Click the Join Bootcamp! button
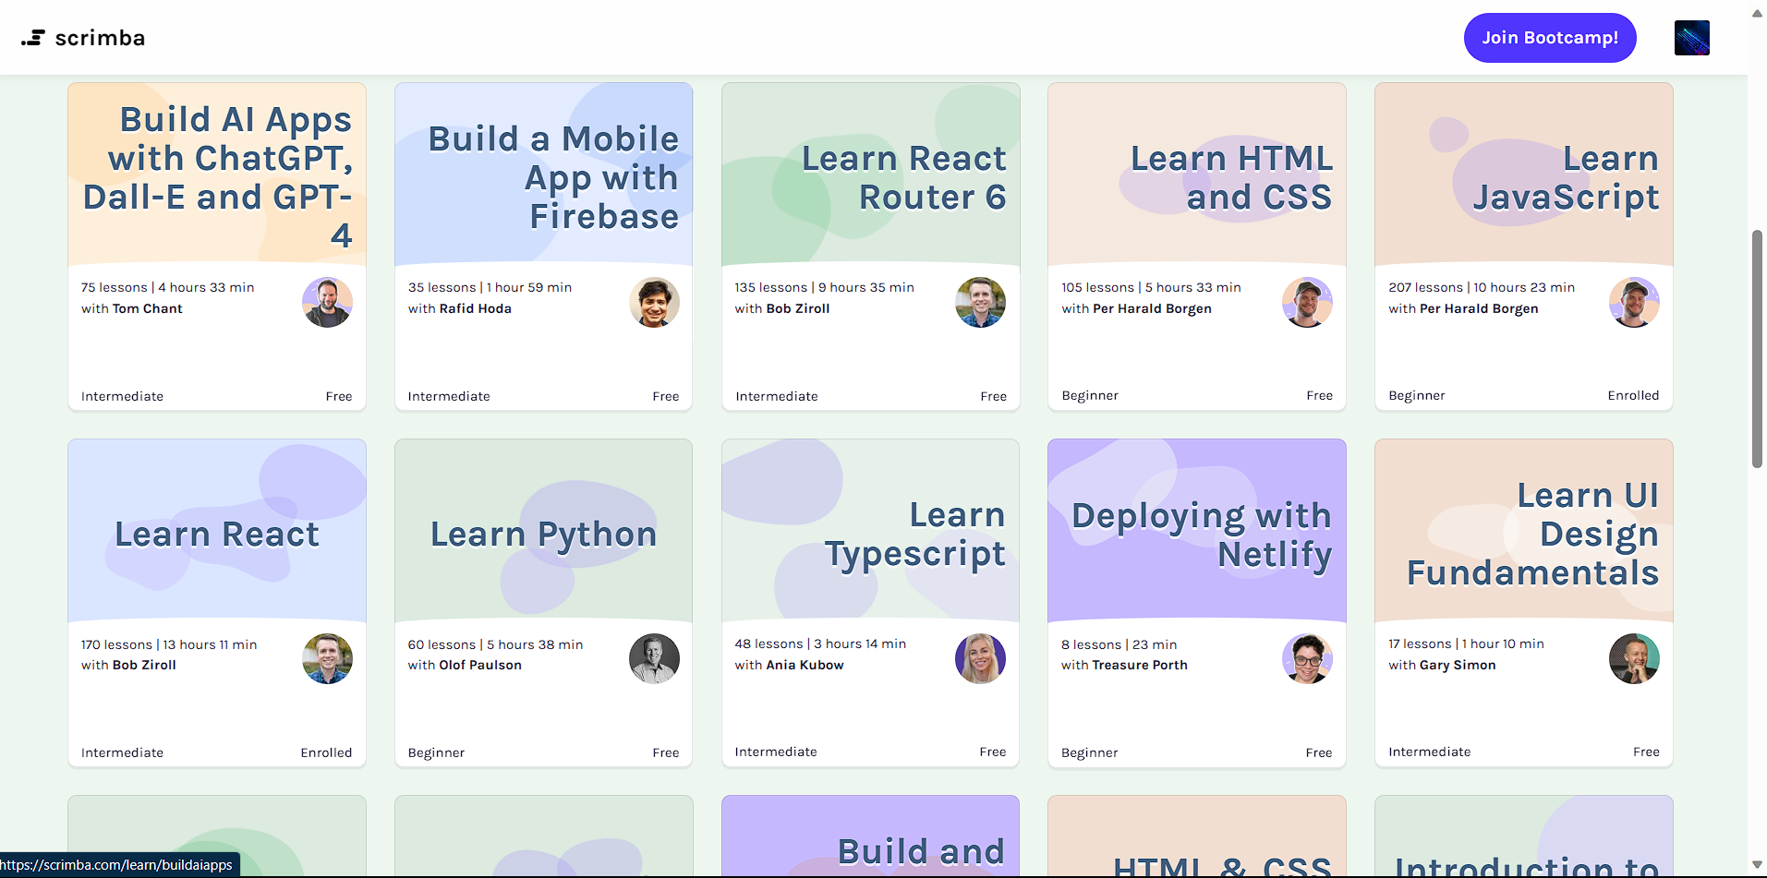This screenshot has height=878, width=1767. [x=1550, y=38]
